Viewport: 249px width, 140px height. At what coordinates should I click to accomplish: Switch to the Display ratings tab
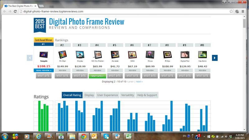click(x=89, y=95)
